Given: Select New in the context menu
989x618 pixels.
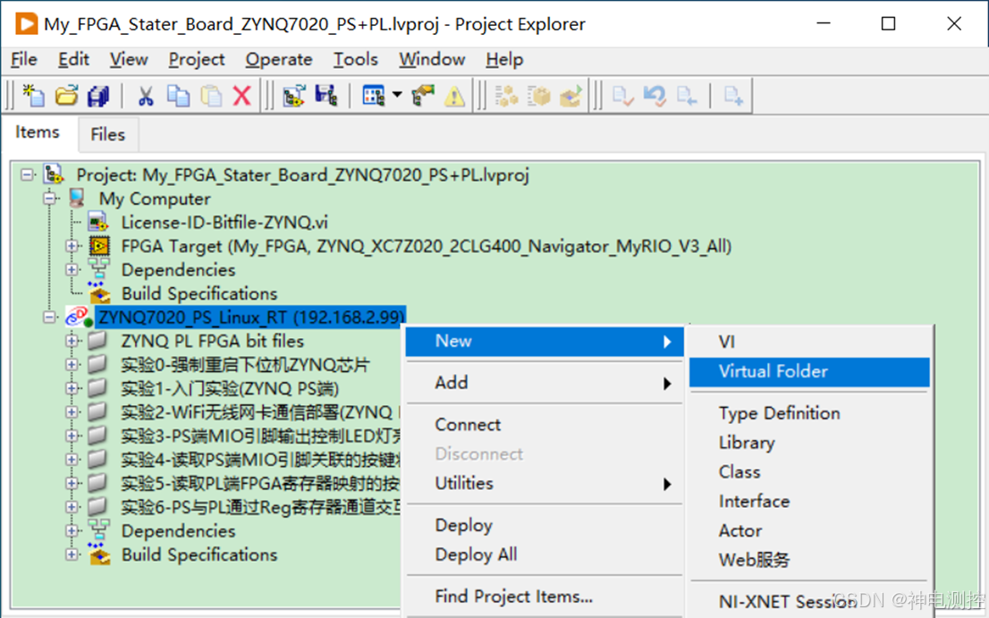Looking at the screenshot, I should coord(545,341).
